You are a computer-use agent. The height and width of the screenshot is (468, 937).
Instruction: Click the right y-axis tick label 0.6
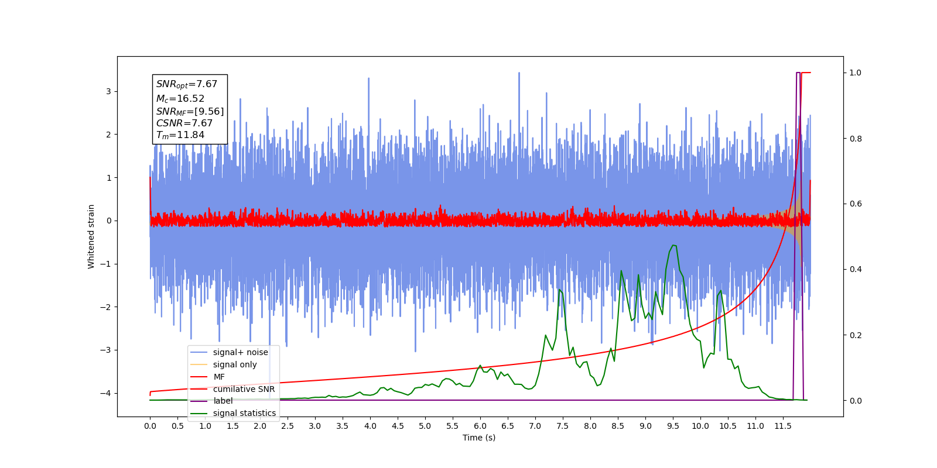pos(856,204)
